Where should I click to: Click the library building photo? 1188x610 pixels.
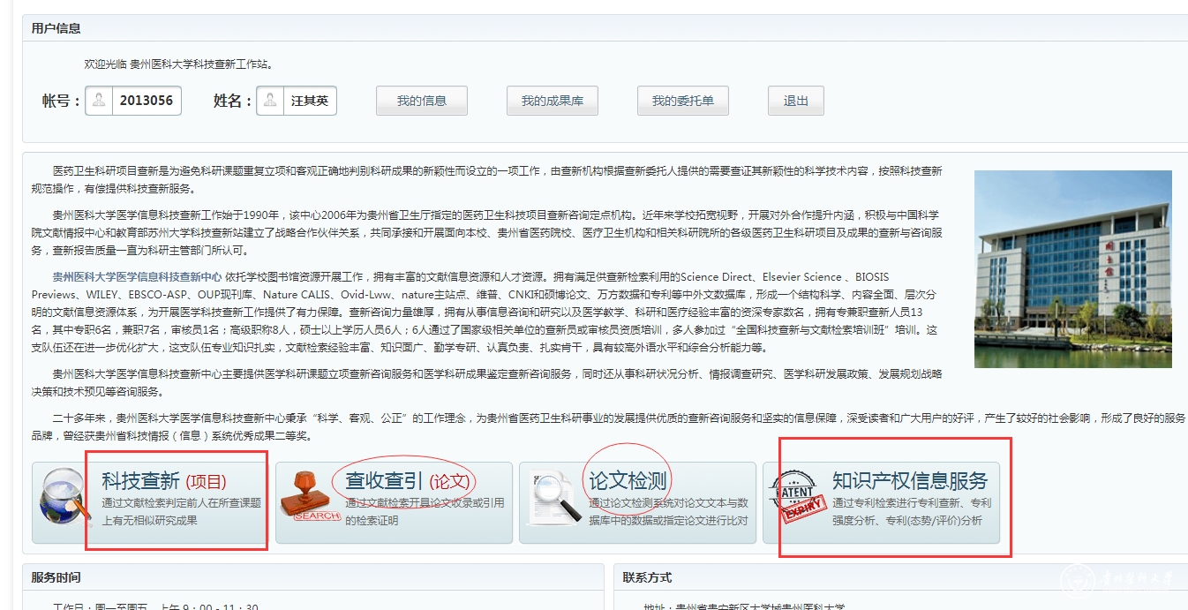tap(1072, 269)
